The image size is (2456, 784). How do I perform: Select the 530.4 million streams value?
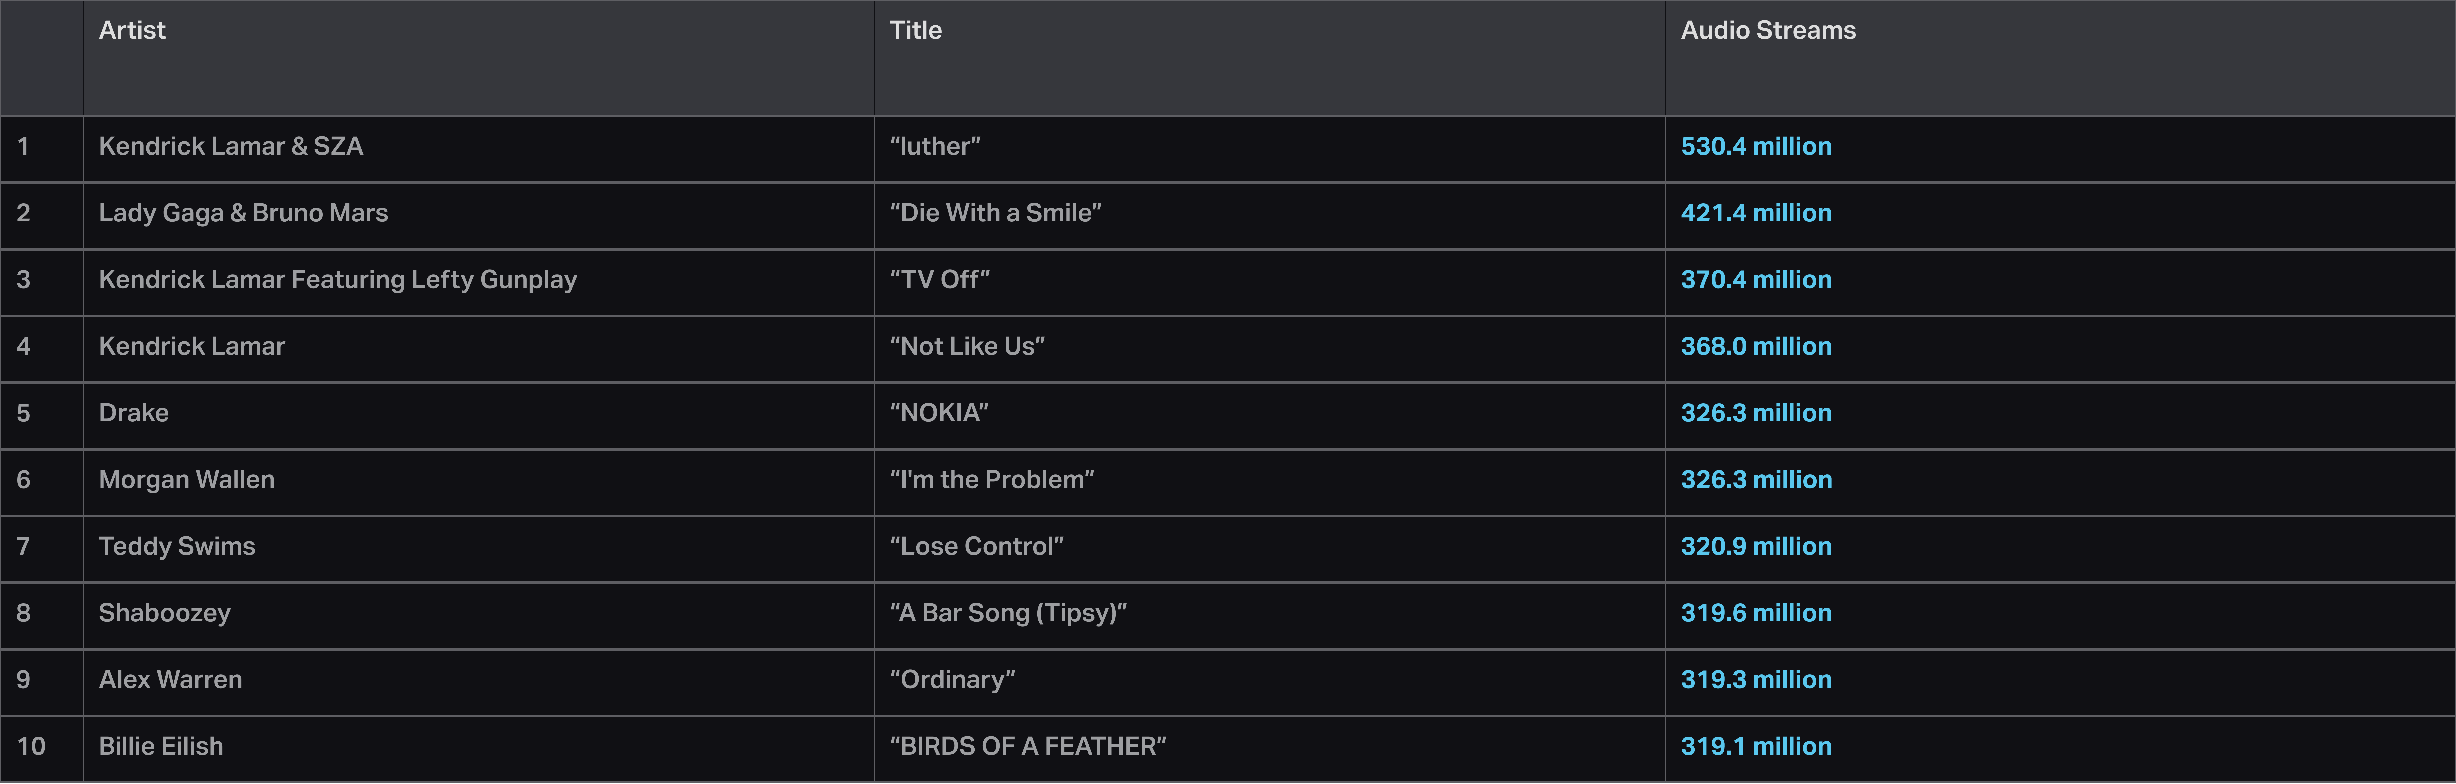coord(1755,146)
